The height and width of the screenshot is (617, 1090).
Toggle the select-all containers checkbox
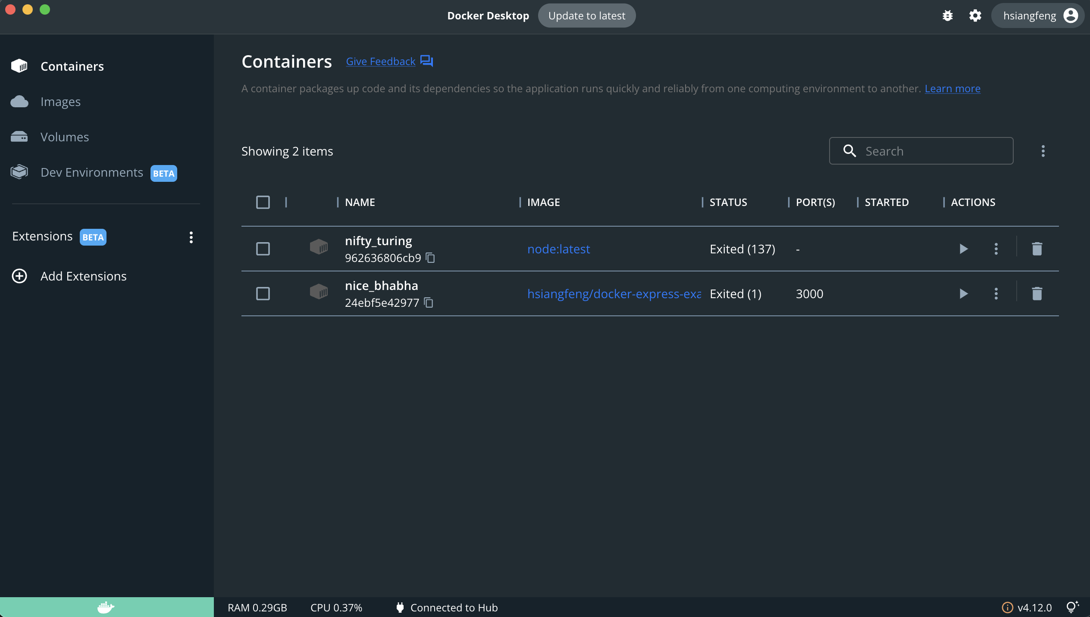(x=263, y=202)
